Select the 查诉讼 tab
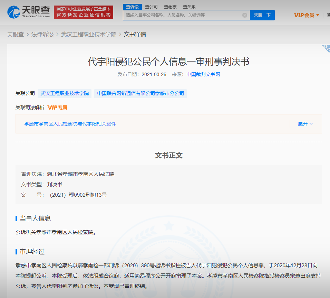This screenshot has height=298, width=330. click(132, 7)
